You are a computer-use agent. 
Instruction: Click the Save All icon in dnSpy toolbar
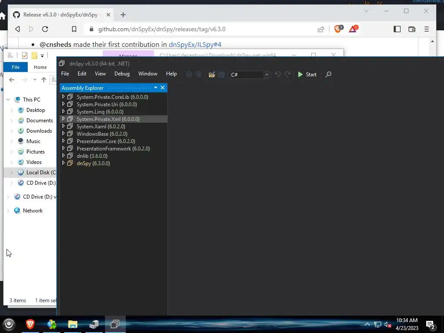pyautogui.click(x=222, y=75)
